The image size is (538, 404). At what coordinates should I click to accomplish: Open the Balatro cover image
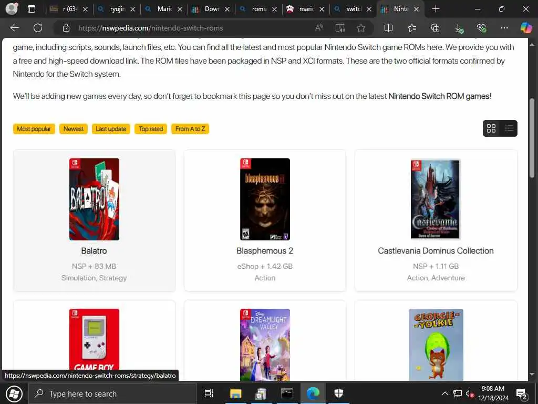(94, 199)
